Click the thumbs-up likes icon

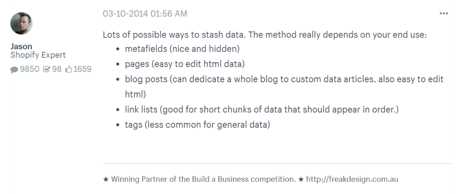69,69
